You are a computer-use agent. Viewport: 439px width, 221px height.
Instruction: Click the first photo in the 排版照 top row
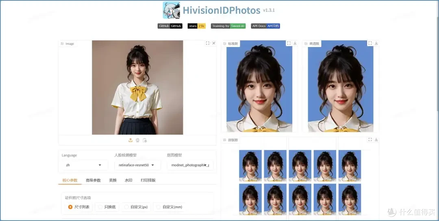click(250, 166)
